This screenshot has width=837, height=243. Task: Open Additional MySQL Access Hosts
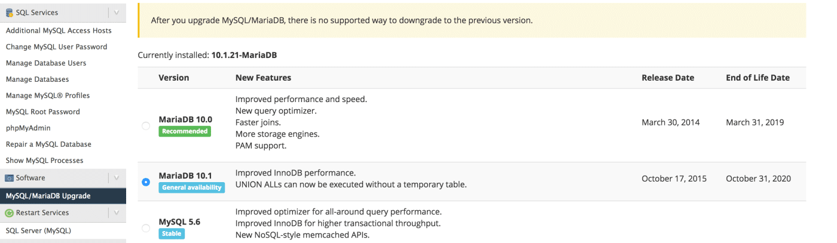pyautogui.click(x=59, y=30)
